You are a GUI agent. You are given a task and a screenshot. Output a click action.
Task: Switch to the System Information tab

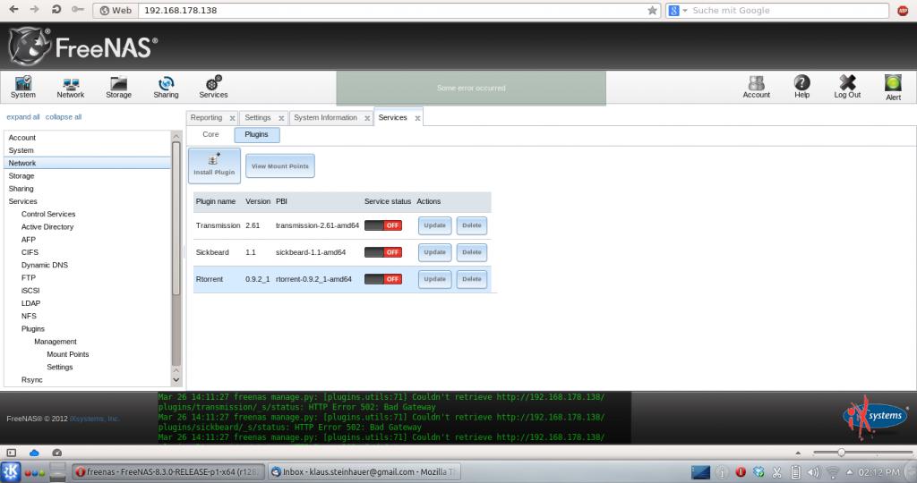[326, 117]
